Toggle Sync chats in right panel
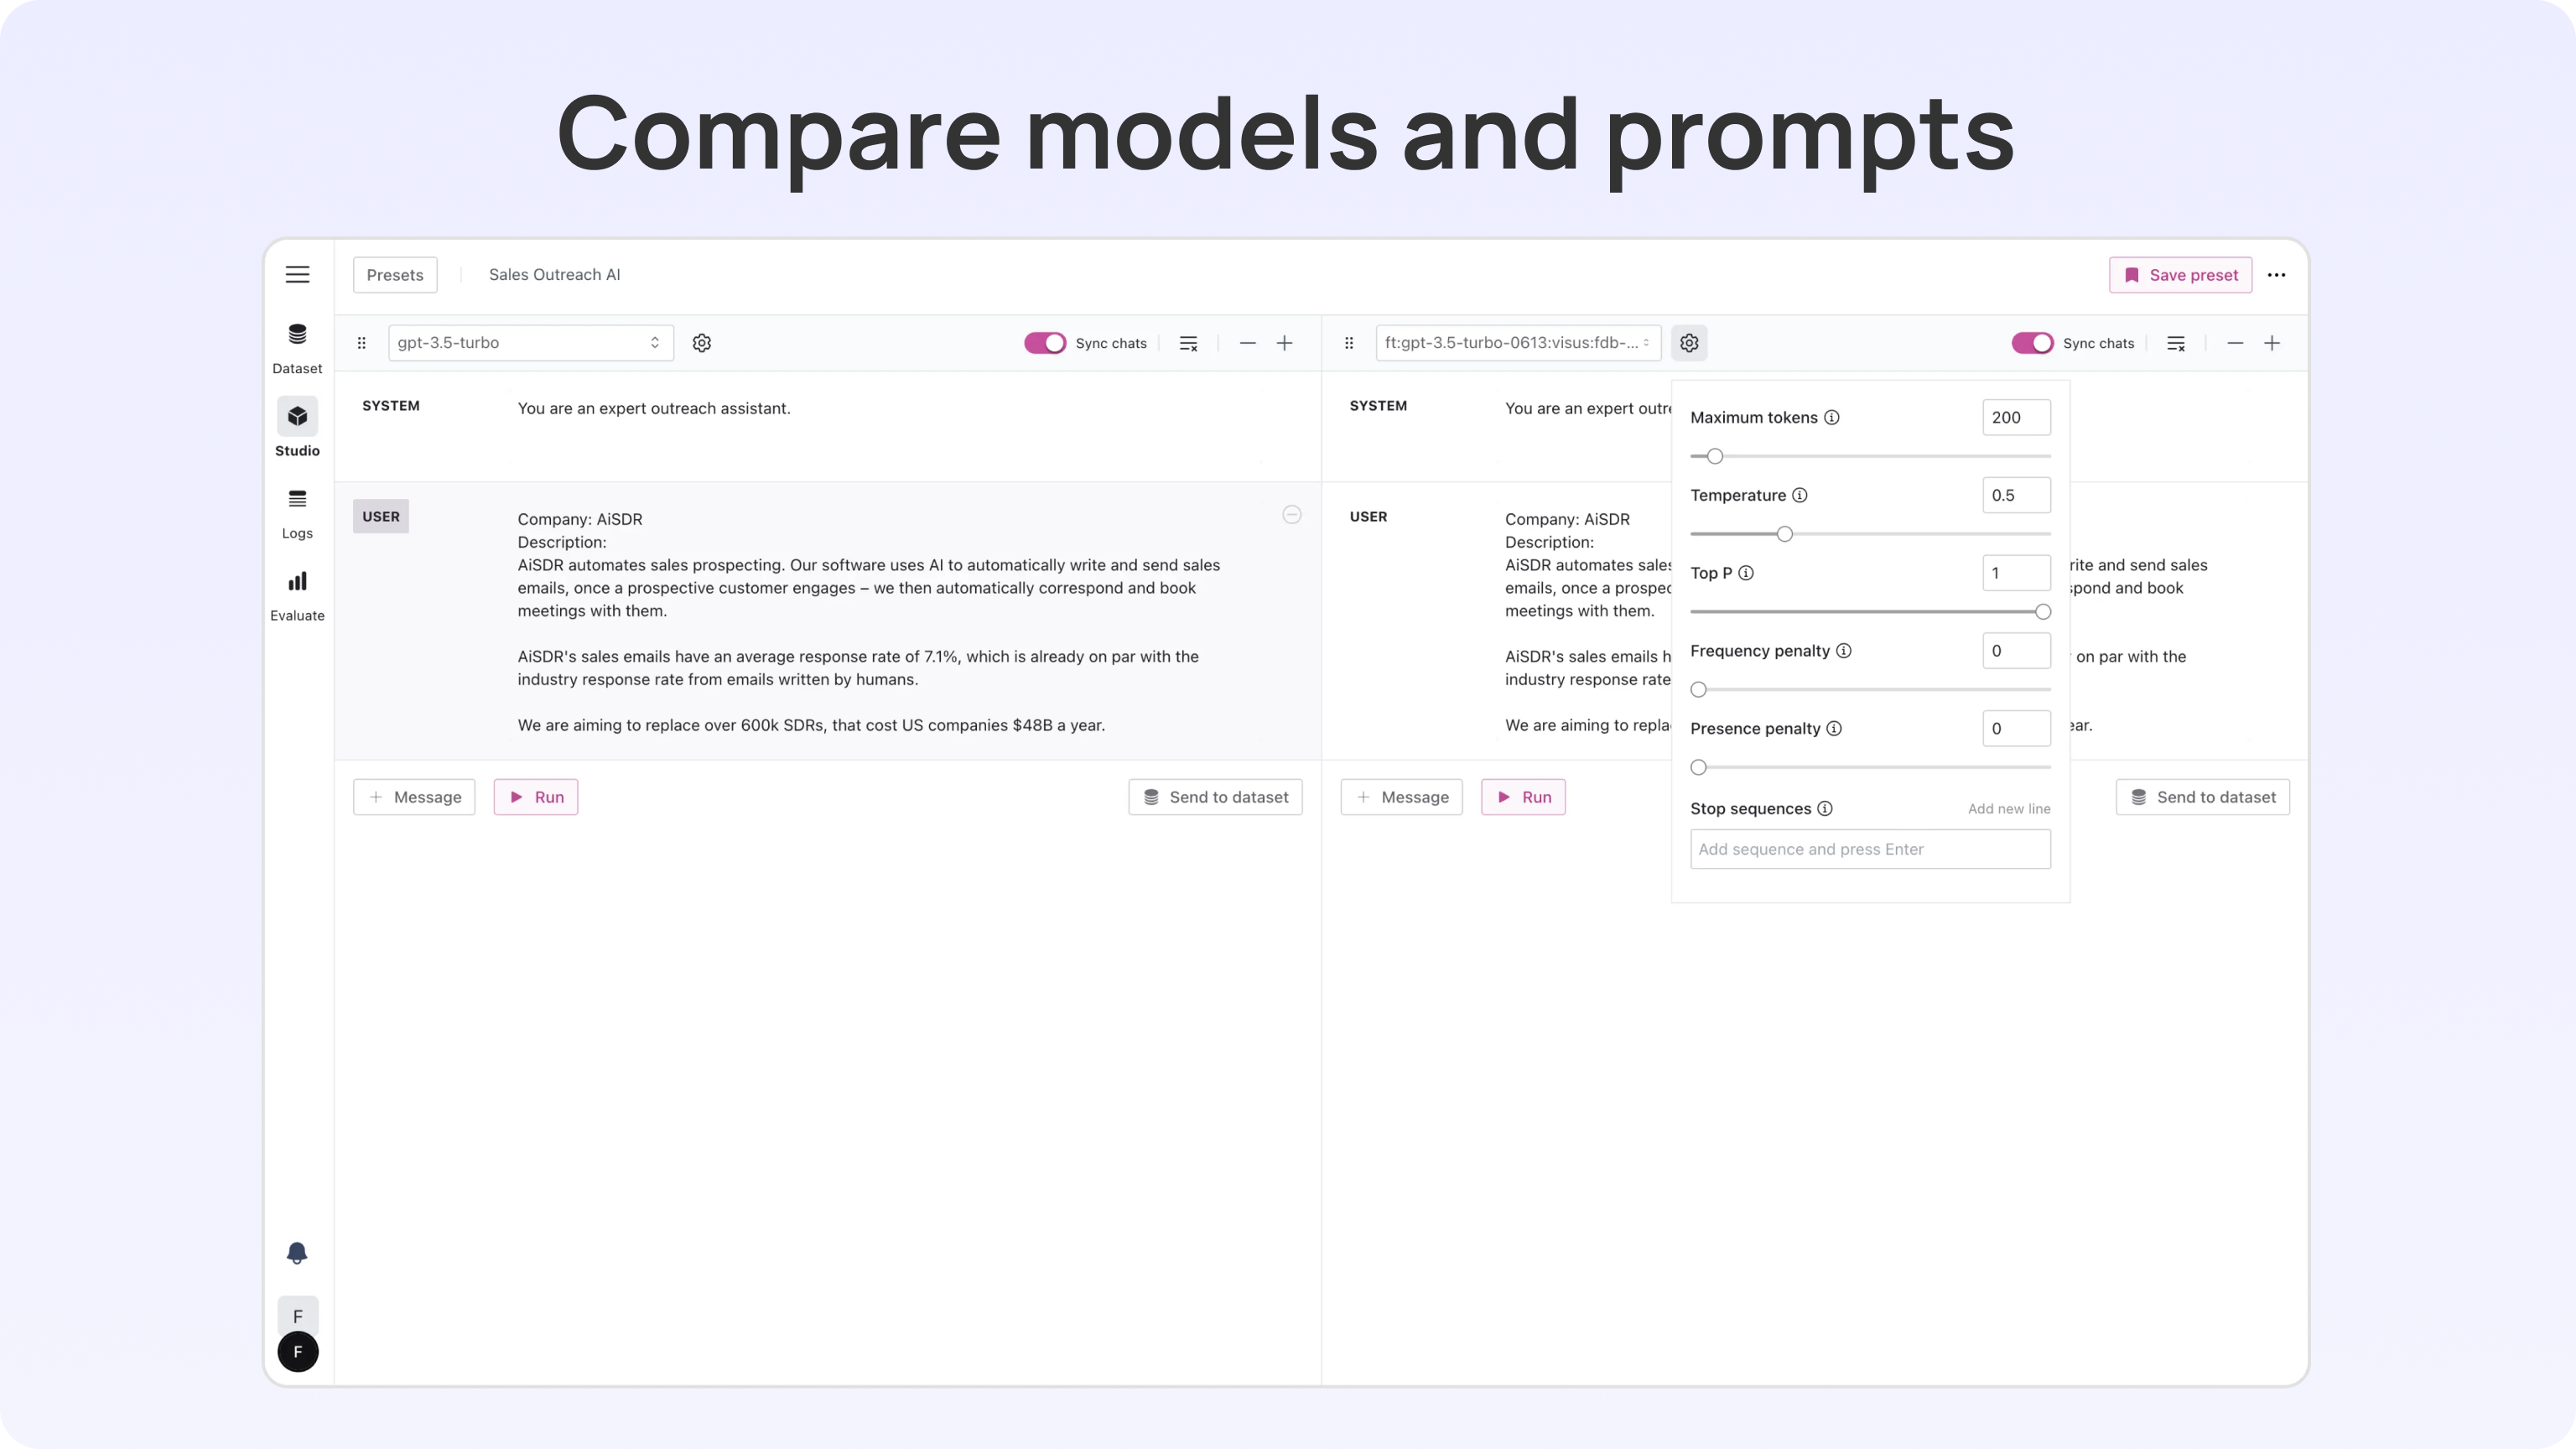The height and width of the screenshot is (1449, 2576). (2032, 343)
